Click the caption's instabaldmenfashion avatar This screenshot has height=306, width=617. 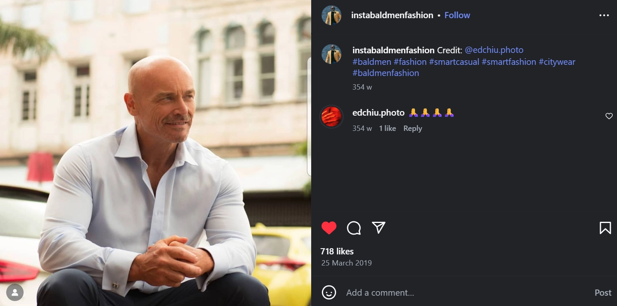coord(331,54)
